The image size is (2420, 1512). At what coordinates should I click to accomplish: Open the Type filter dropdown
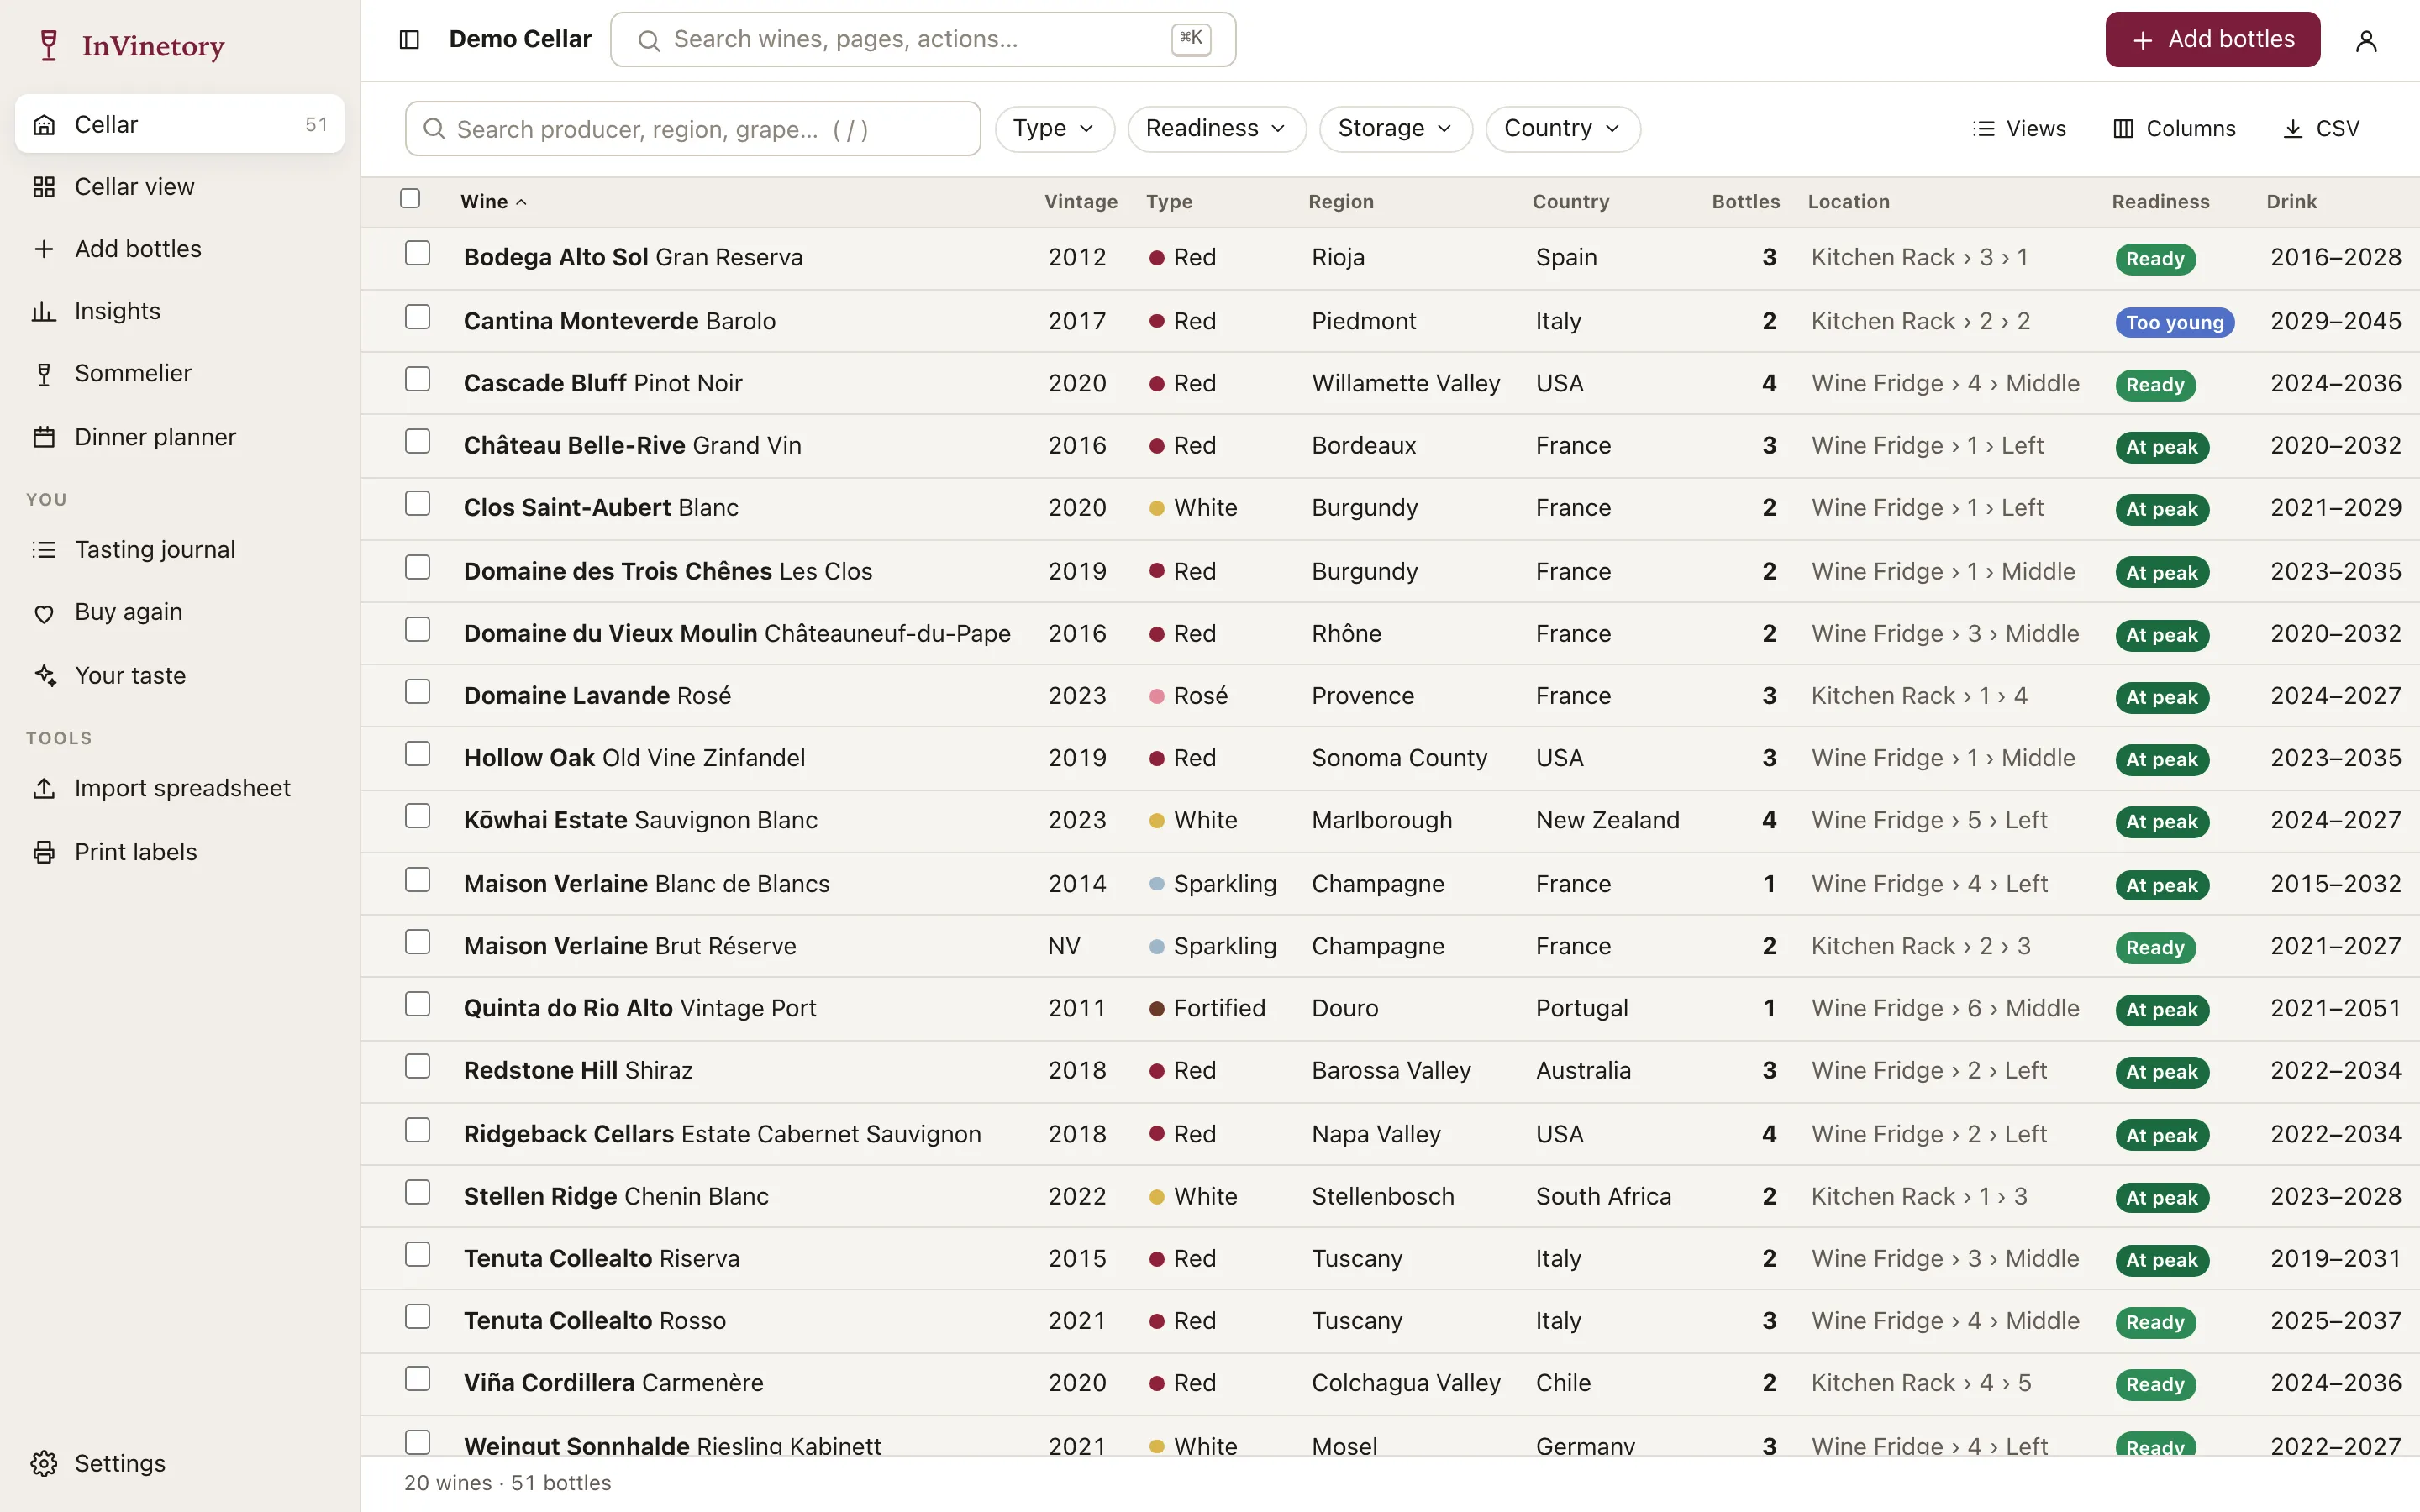point(1054,129)
